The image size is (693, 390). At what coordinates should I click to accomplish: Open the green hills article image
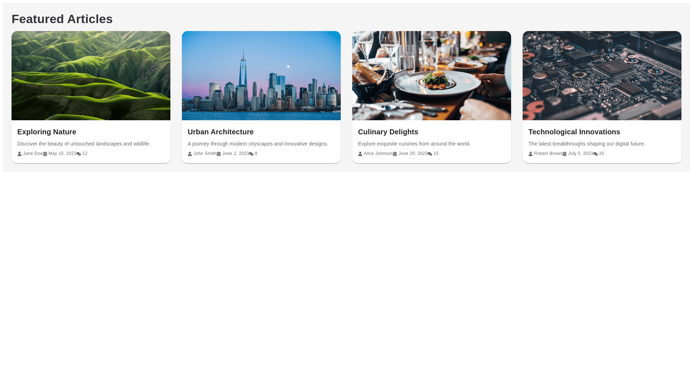(x=91, y=75)
